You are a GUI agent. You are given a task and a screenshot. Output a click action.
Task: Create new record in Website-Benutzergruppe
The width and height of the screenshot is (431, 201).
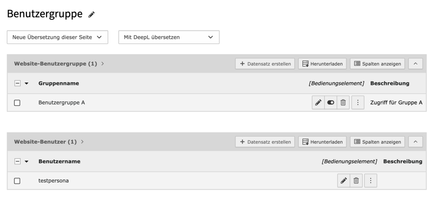click(265, 64)
